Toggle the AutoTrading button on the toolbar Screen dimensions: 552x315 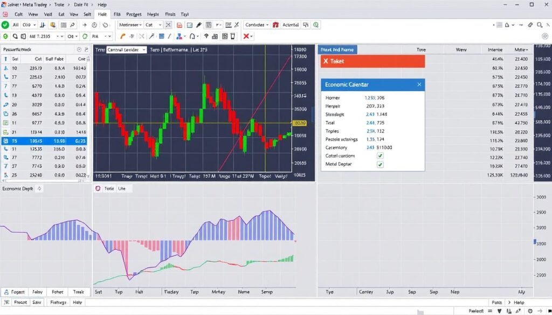click(291, 24)
